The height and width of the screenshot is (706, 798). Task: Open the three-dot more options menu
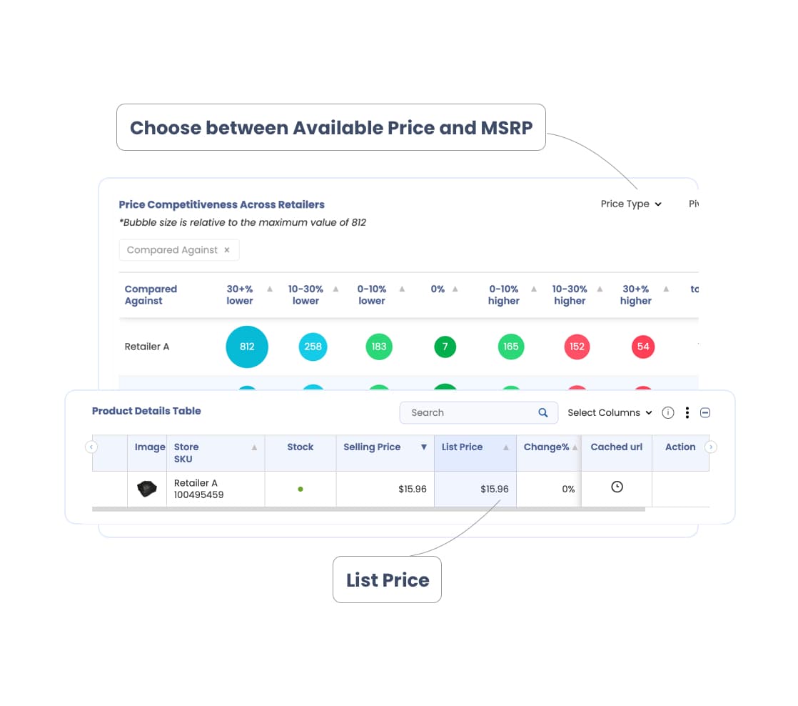(x=687, y=412)
